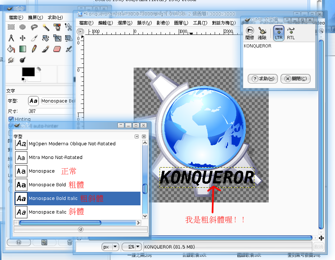The image size is (335, 260).
Task: Select the Color Picker eyedropper tool
Action: click(34, 38)
